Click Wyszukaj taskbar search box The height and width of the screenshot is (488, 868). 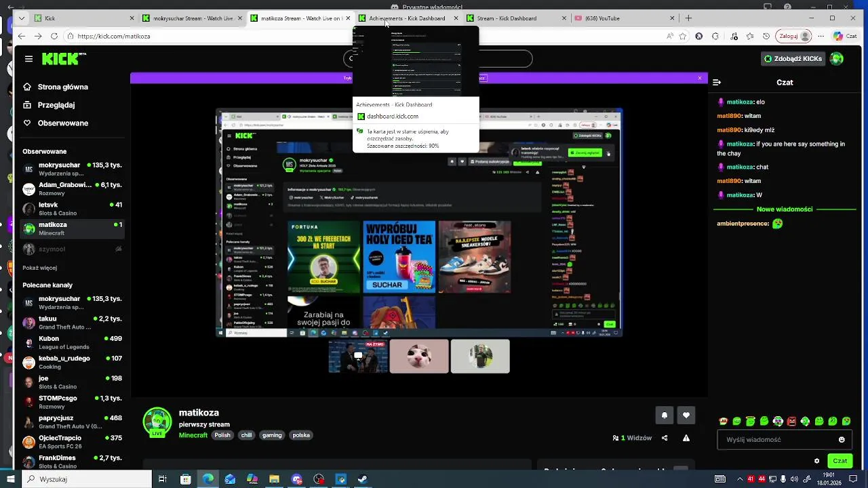coord(87,479)
